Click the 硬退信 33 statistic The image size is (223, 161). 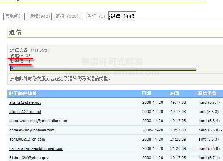click(x=20, y=55)
